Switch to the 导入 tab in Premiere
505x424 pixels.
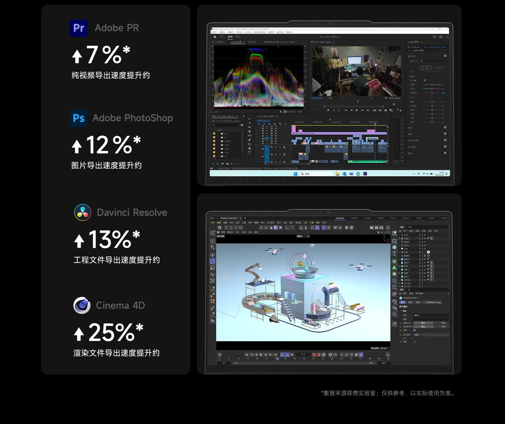click(222, 37)
